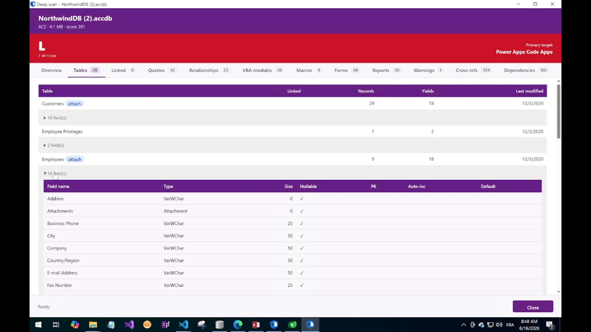Click the scrollbar down arrow

[x=559, y=292]
